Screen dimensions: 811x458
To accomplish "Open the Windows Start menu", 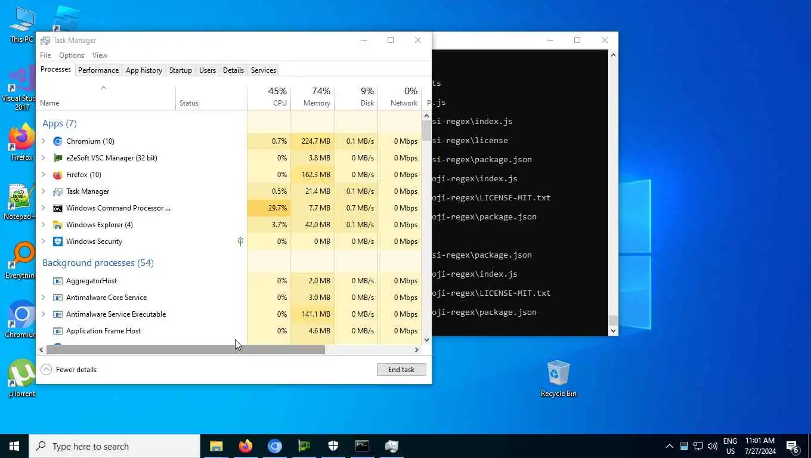I will [14, 446].
